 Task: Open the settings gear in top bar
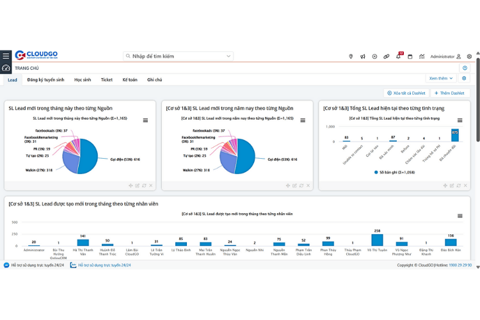[469, 56]
